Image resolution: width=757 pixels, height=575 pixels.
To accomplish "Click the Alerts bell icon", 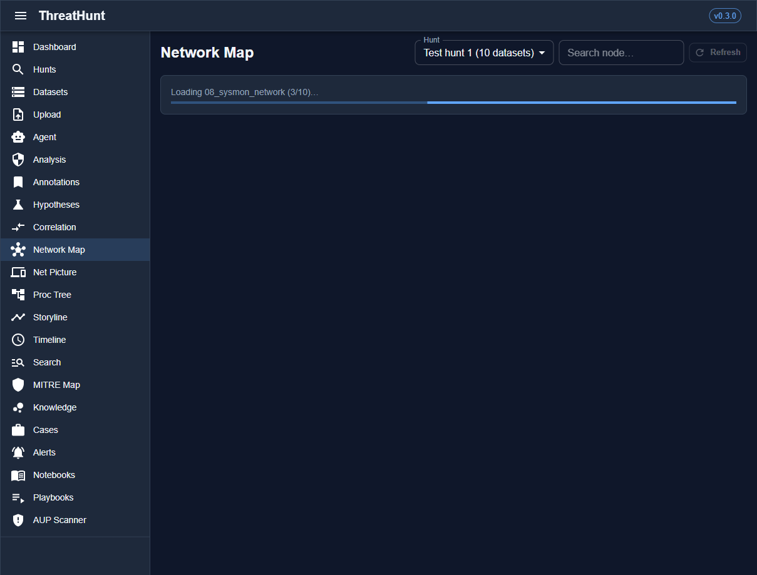I will [18, 452].
